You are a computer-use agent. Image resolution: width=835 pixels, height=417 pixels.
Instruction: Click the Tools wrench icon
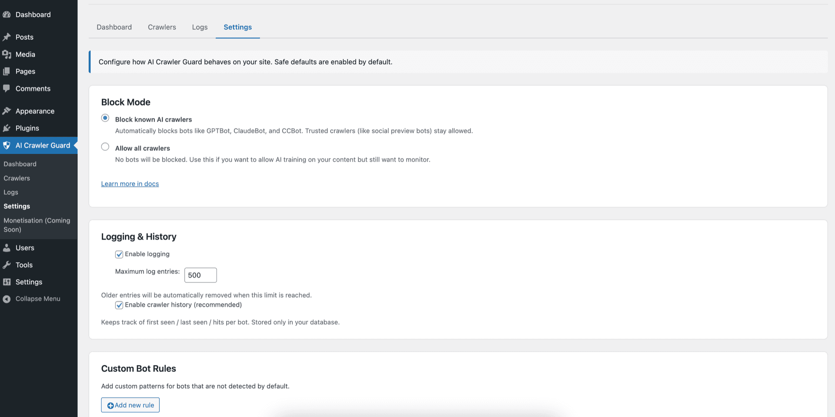tap(7, 265)
